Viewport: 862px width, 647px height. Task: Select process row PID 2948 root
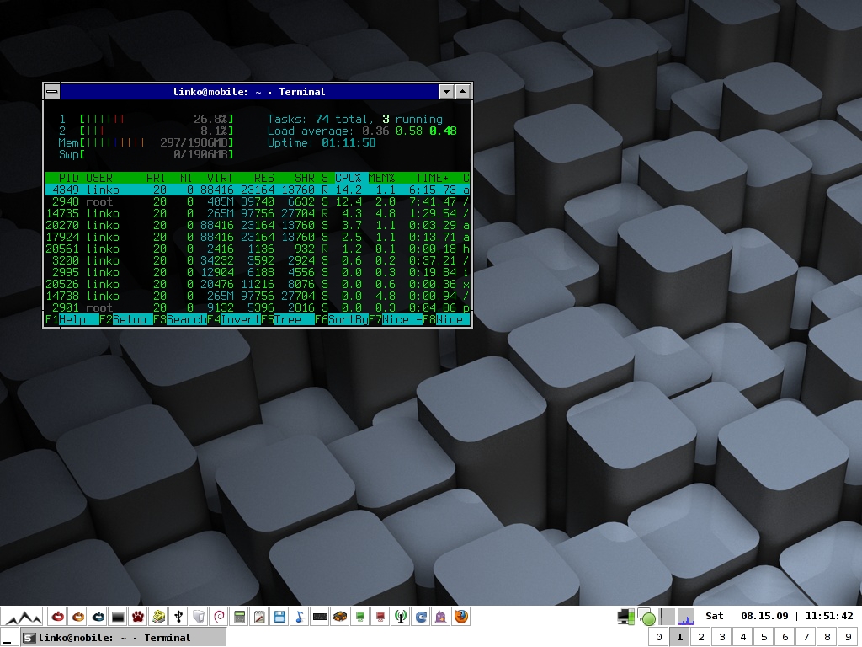258,201
